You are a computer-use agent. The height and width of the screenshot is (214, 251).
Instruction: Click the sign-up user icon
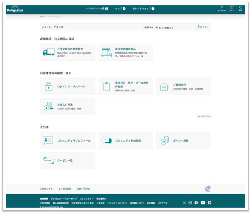[x=222, y=8]
